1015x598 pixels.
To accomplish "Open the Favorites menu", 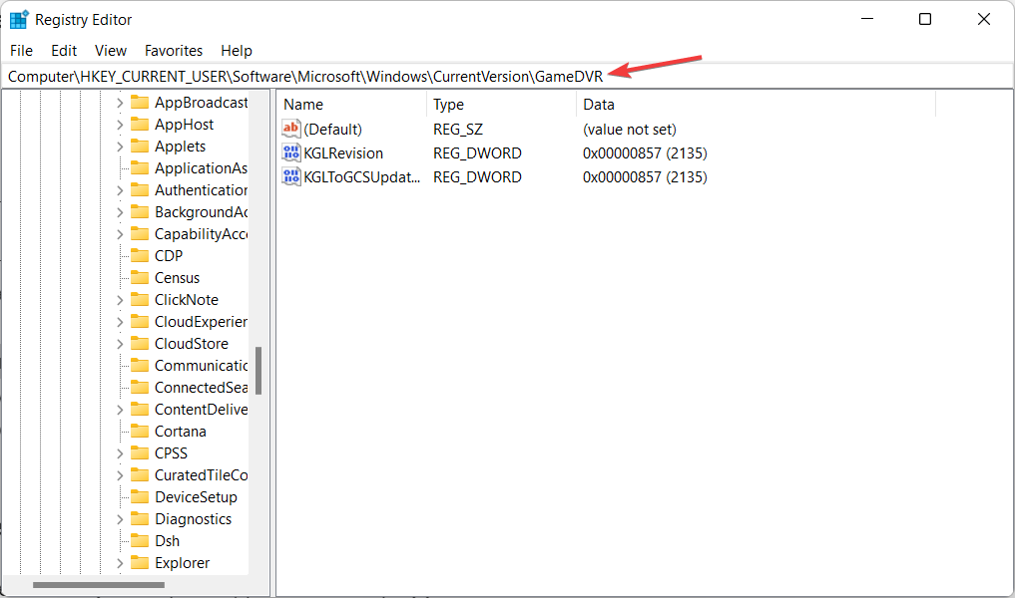I will pyautogui.click(x=174, y=51).
